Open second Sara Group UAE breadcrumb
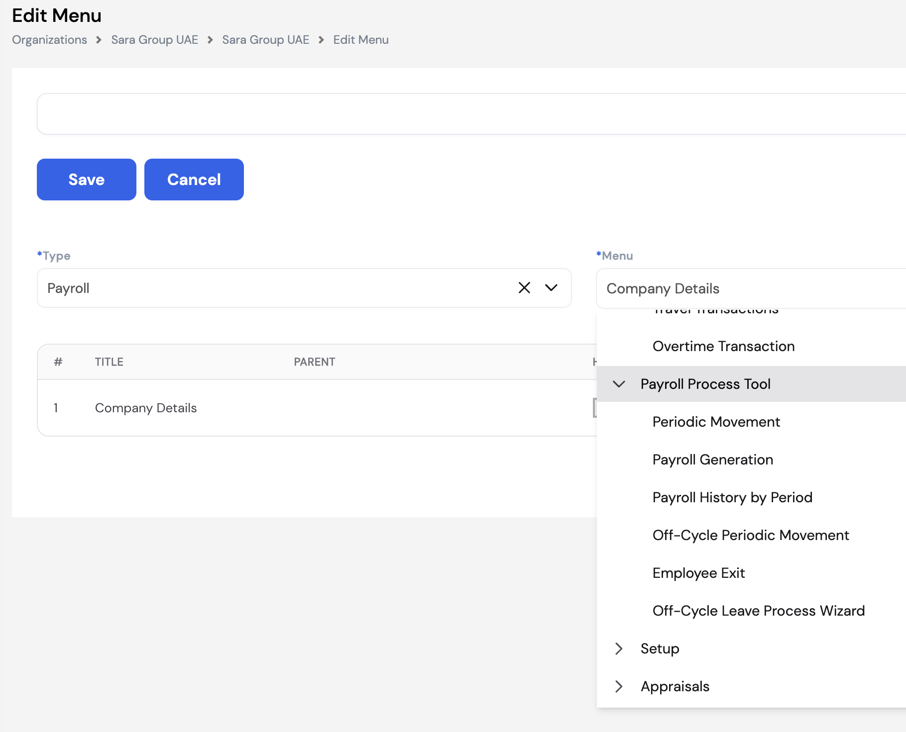Viewport: 906px width, 732px height. click(266, 40)
